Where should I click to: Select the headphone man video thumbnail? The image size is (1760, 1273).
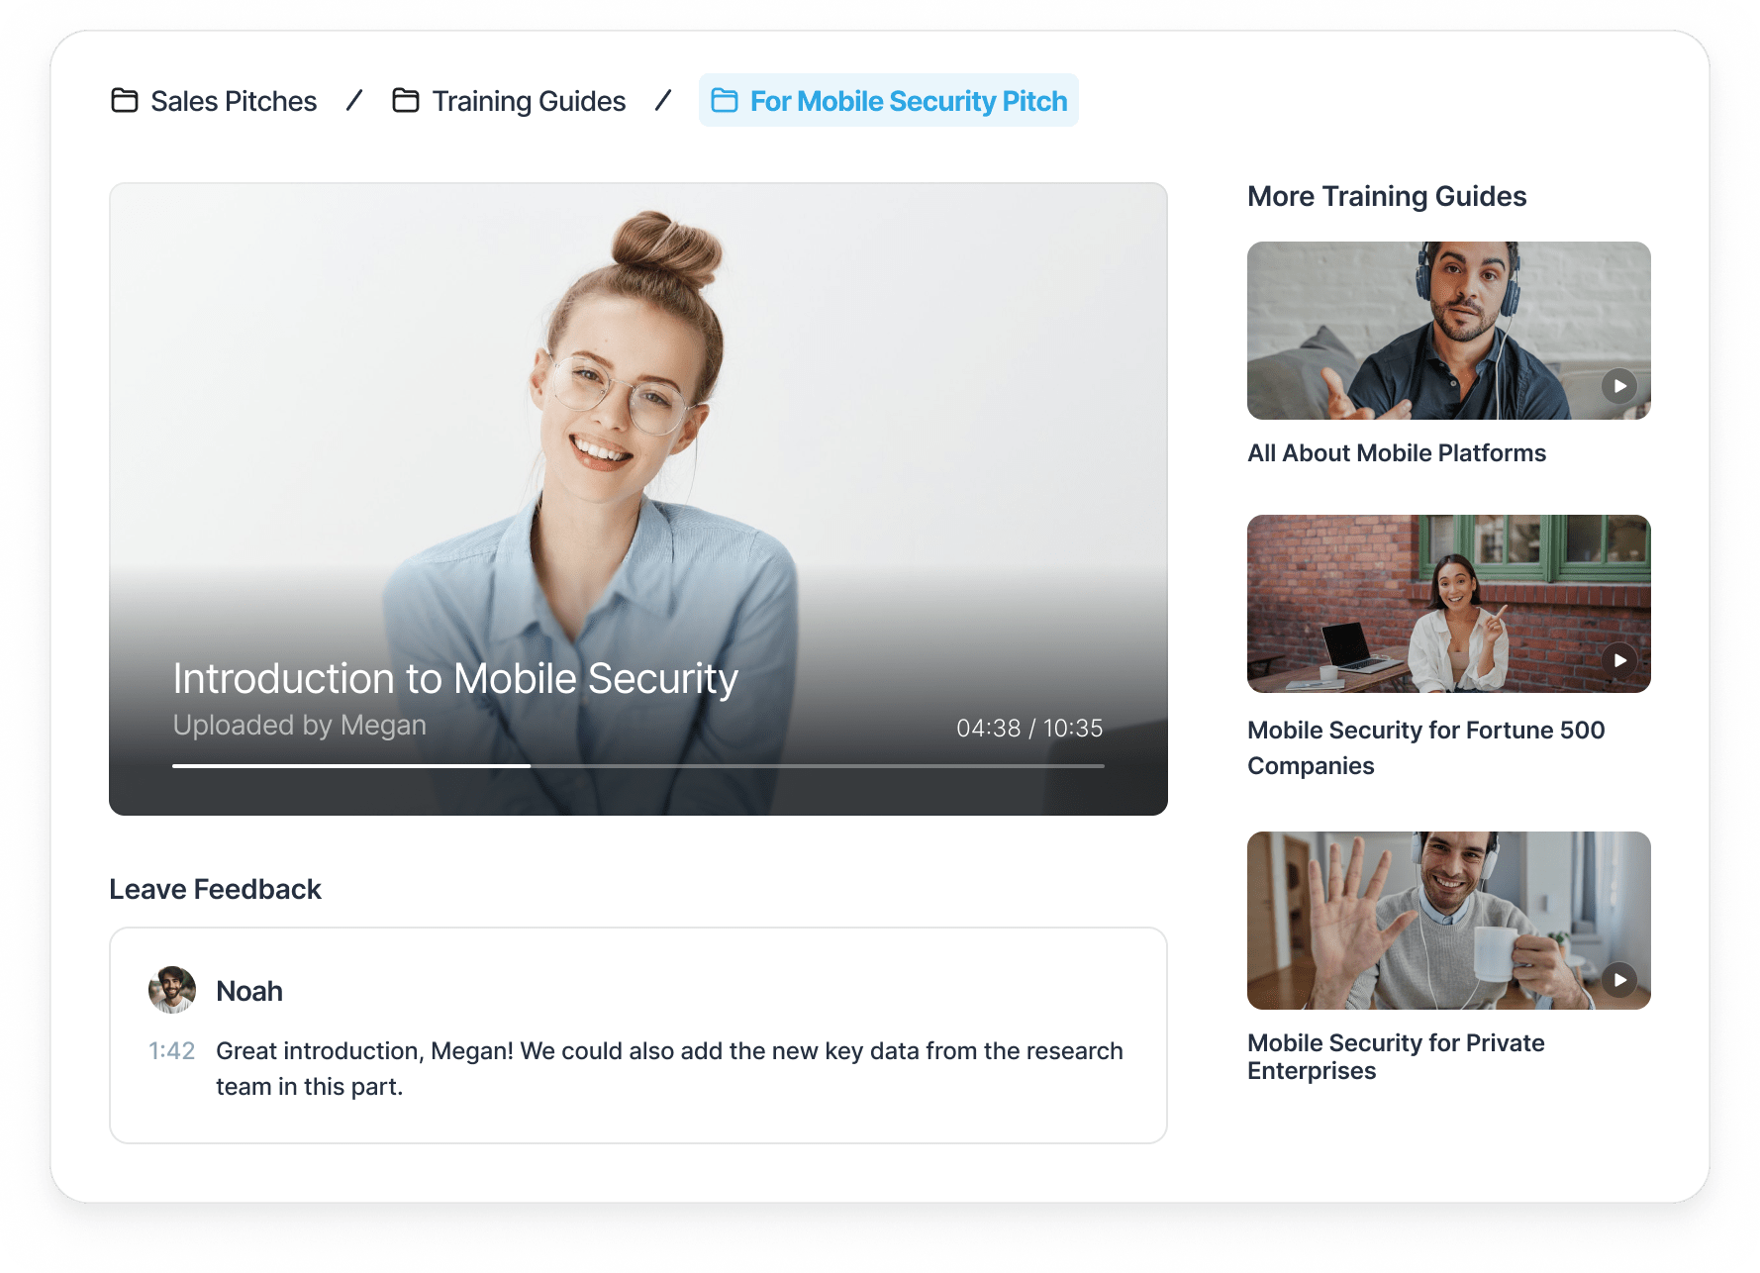pos(1447,331)
